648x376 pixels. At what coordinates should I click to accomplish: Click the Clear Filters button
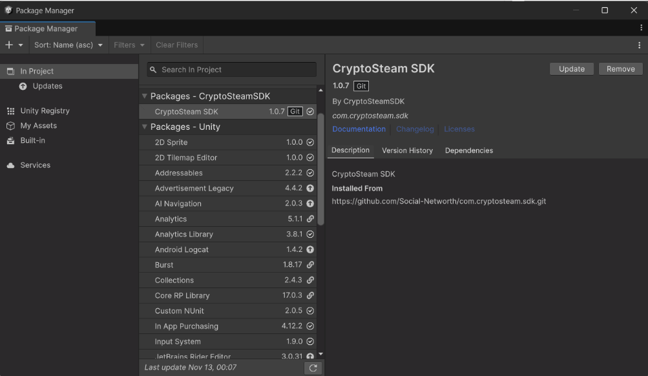[x=177, y=45]
